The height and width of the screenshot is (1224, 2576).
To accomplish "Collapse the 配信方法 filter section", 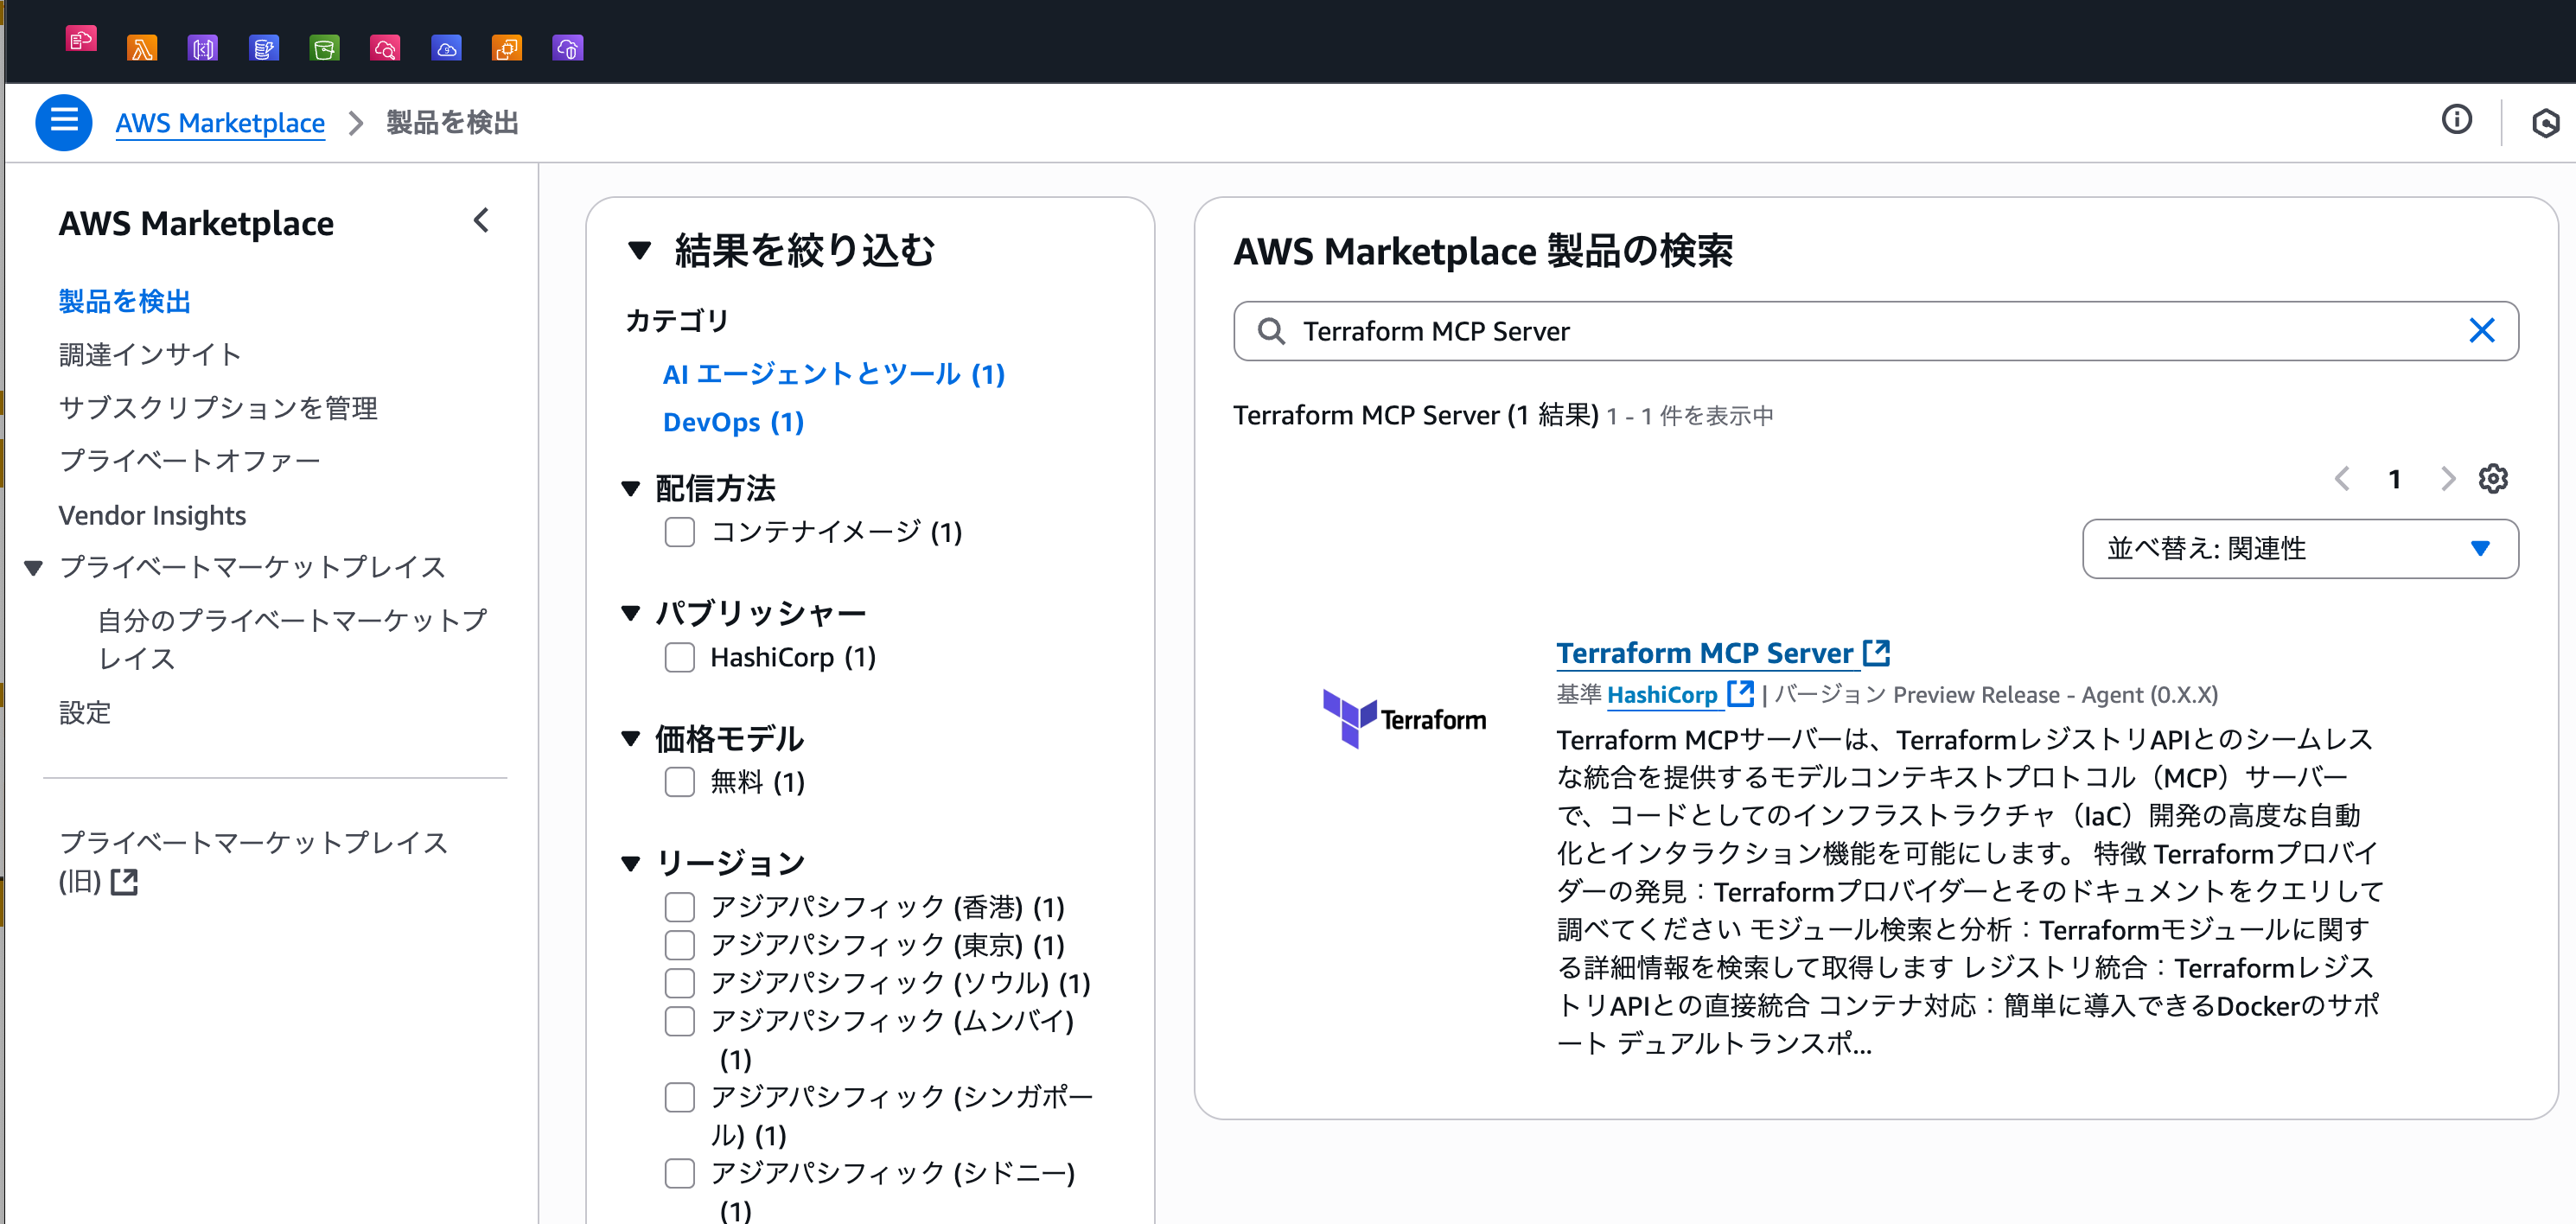I will [630, 489].
